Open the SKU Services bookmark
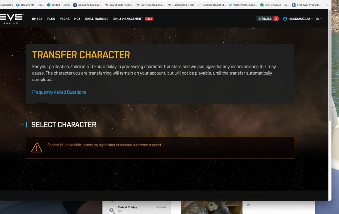This screenshot has width=339, height=214. (274, 5)
